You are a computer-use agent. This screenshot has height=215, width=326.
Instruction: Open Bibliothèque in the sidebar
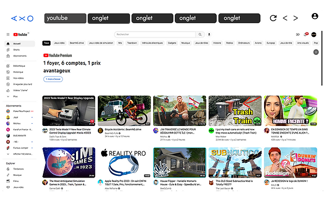pyautogui.click(x=20, y=66)
